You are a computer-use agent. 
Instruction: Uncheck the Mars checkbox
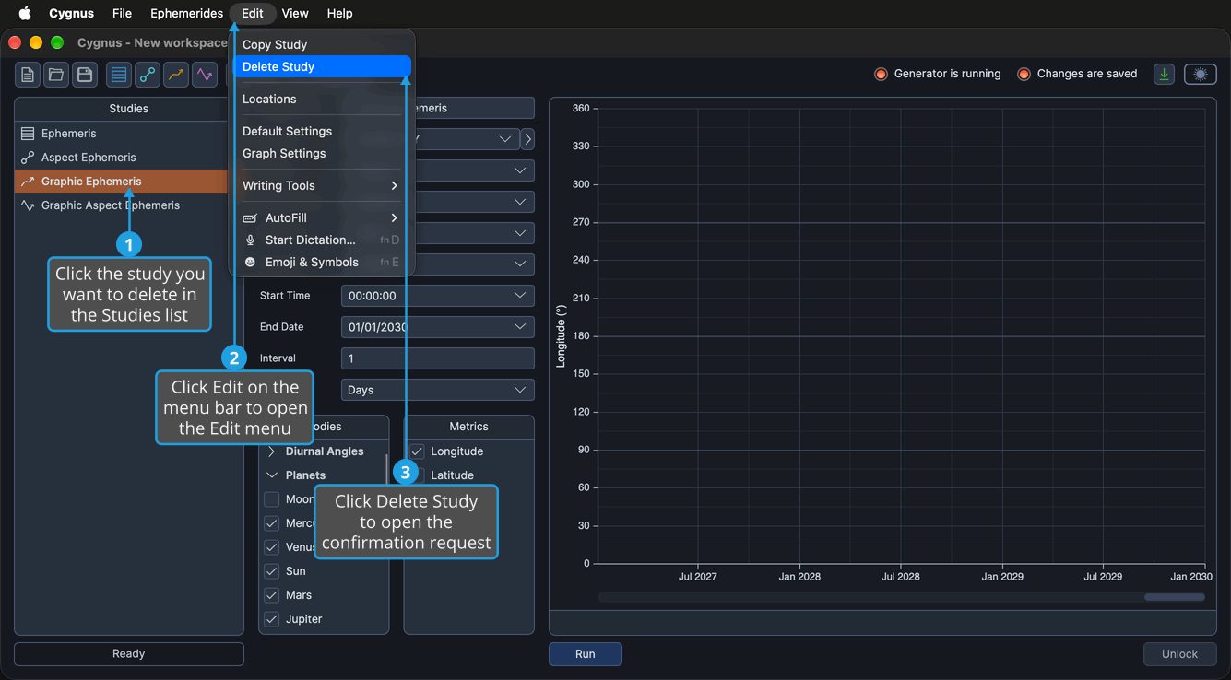pos(272,595)
